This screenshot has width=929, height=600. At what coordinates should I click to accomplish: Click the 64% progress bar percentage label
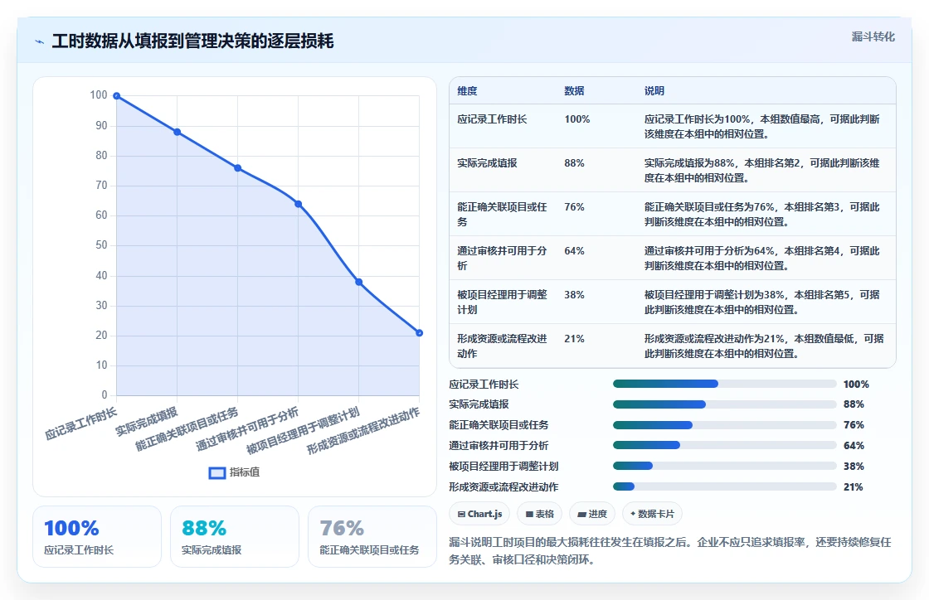pos(854,446)
